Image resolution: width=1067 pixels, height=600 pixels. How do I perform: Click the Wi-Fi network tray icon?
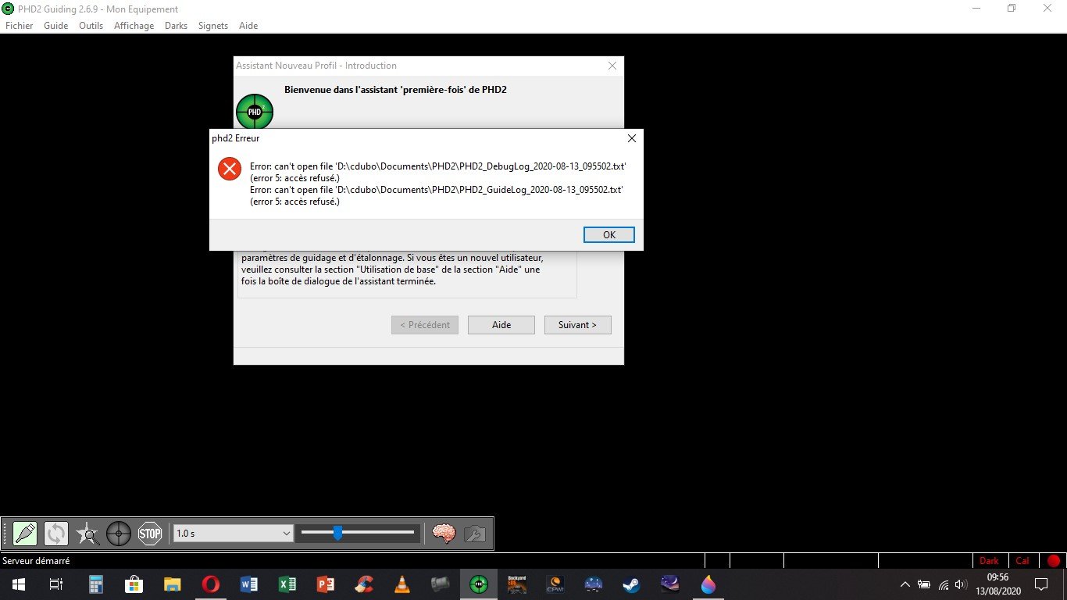pos(944,584)
